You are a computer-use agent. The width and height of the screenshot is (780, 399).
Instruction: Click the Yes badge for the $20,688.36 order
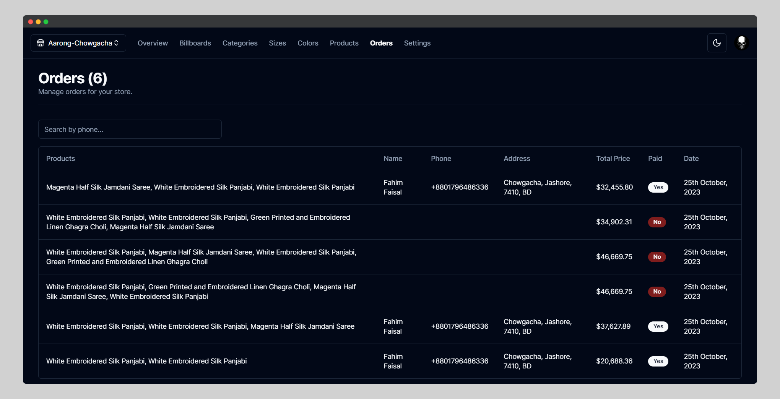click(x=658, y=361)
